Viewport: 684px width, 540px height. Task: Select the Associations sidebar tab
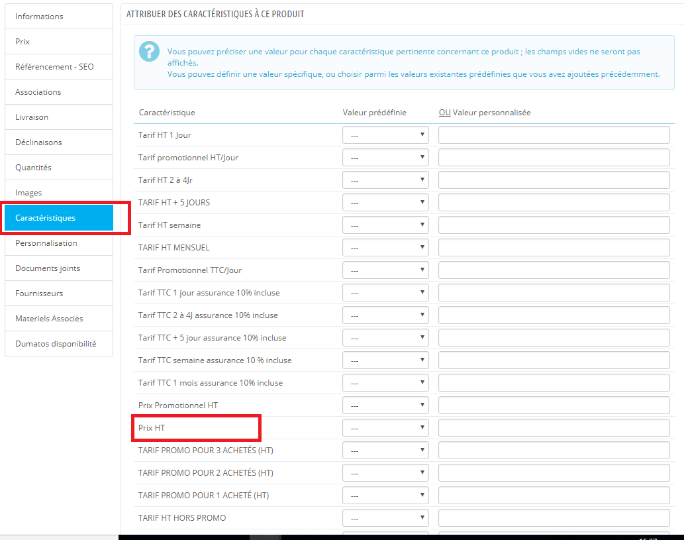(x=59, y=91)
